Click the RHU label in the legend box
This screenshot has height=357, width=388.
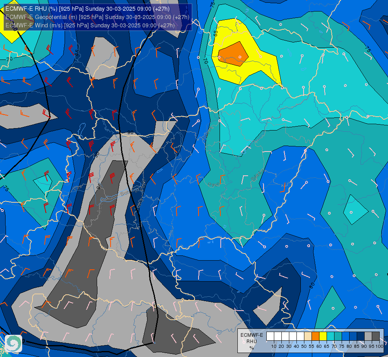pyautogui.click(x=252, y=342)
